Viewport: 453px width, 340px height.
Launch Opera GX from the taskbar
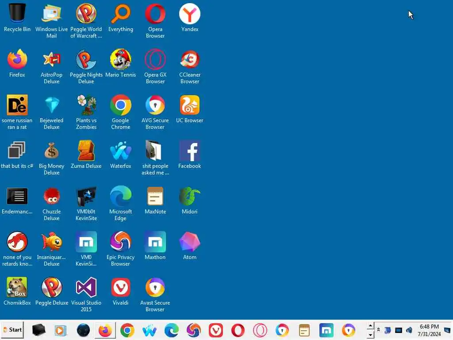tap(260, 330)
